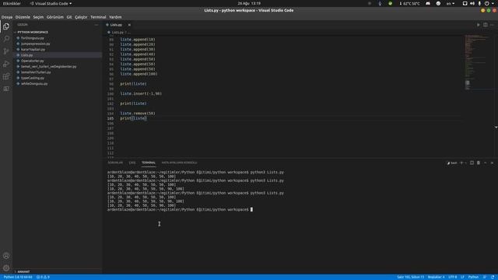
Task: Open the Explorer view in activity bar
Action: click(6, 26)
